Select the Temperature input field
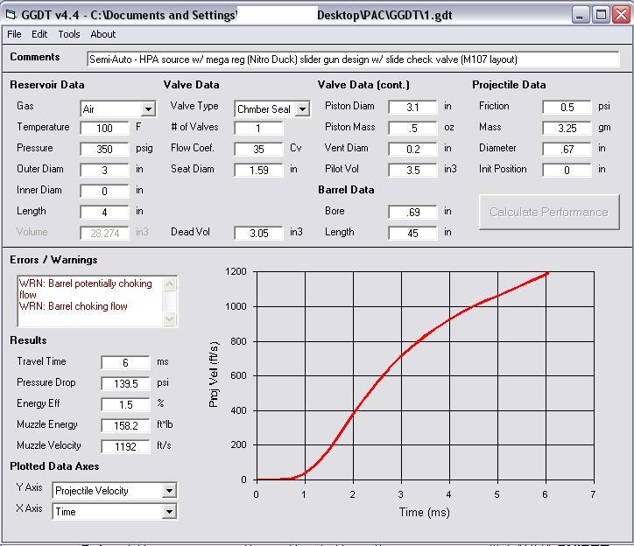The width and height of the screenshot is (634, 546). (x=105, y=128)
